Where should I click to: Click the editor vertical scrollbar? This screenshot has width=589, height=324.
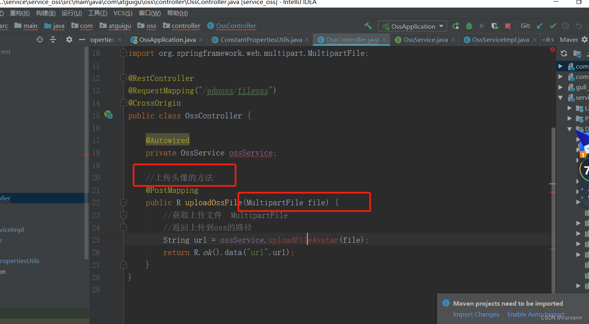click(553, 210)
